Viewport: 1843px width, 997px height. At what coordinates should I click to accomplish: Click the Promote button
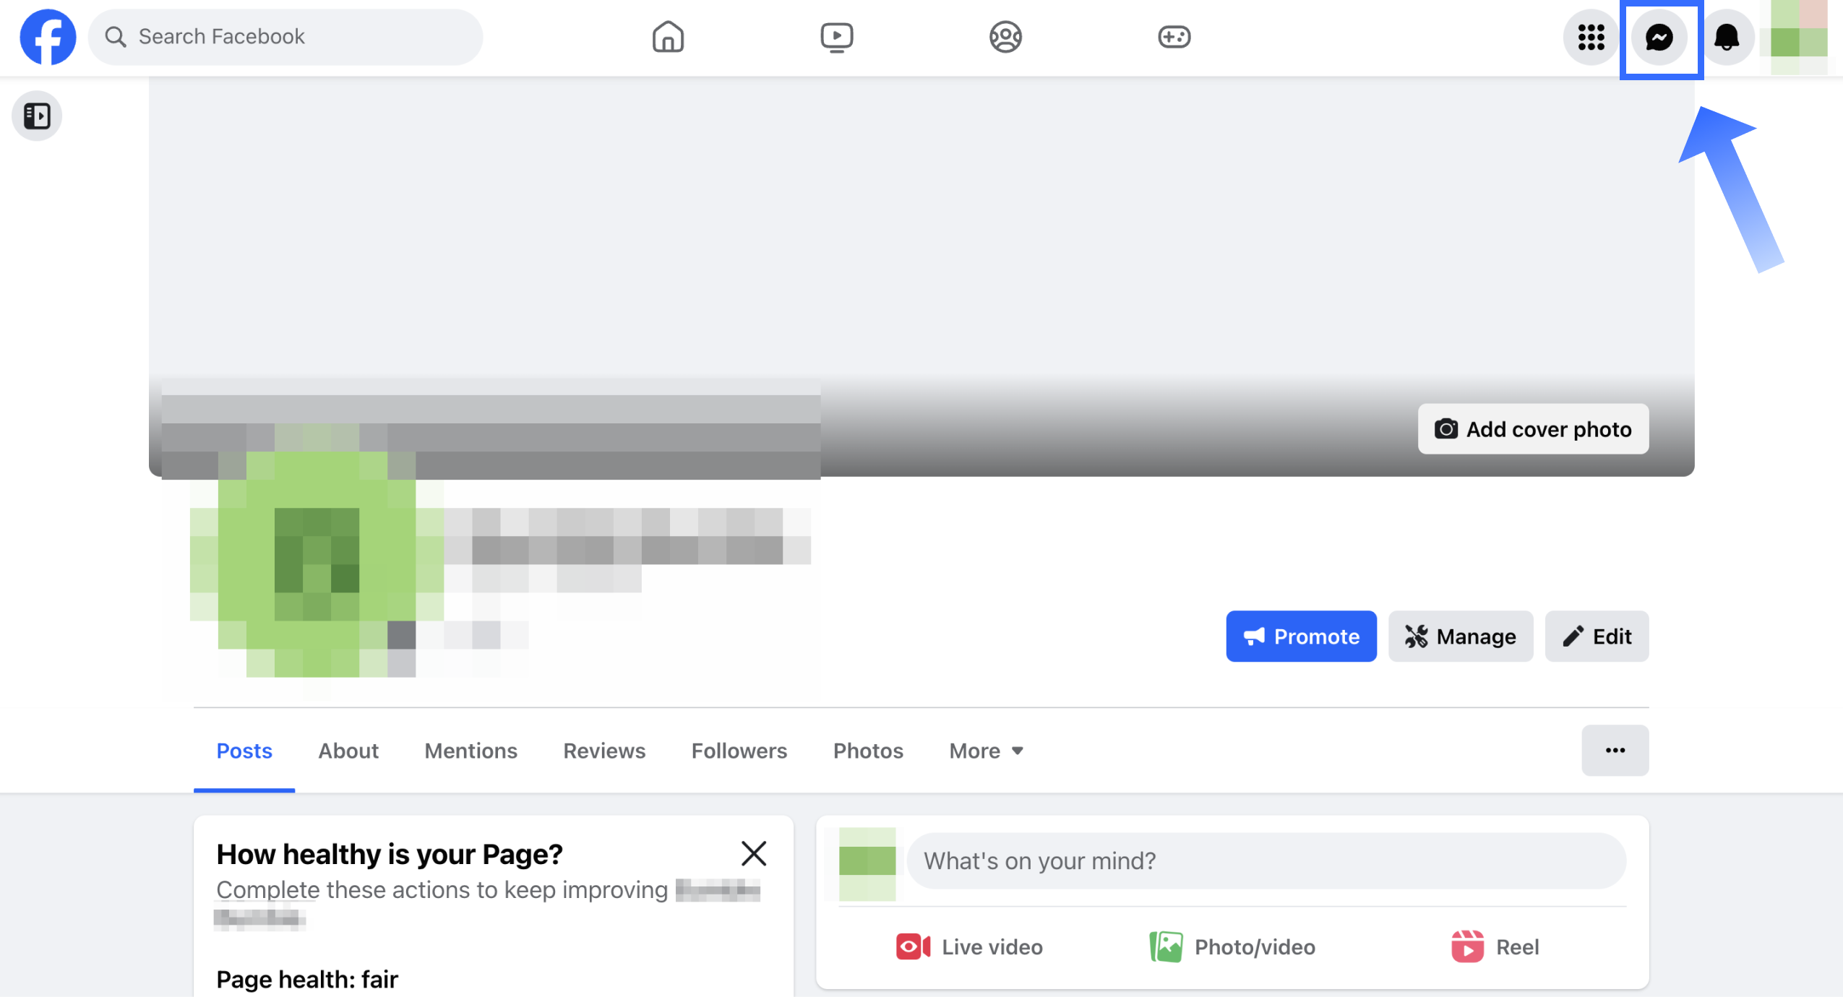(x=1301, y=636)
